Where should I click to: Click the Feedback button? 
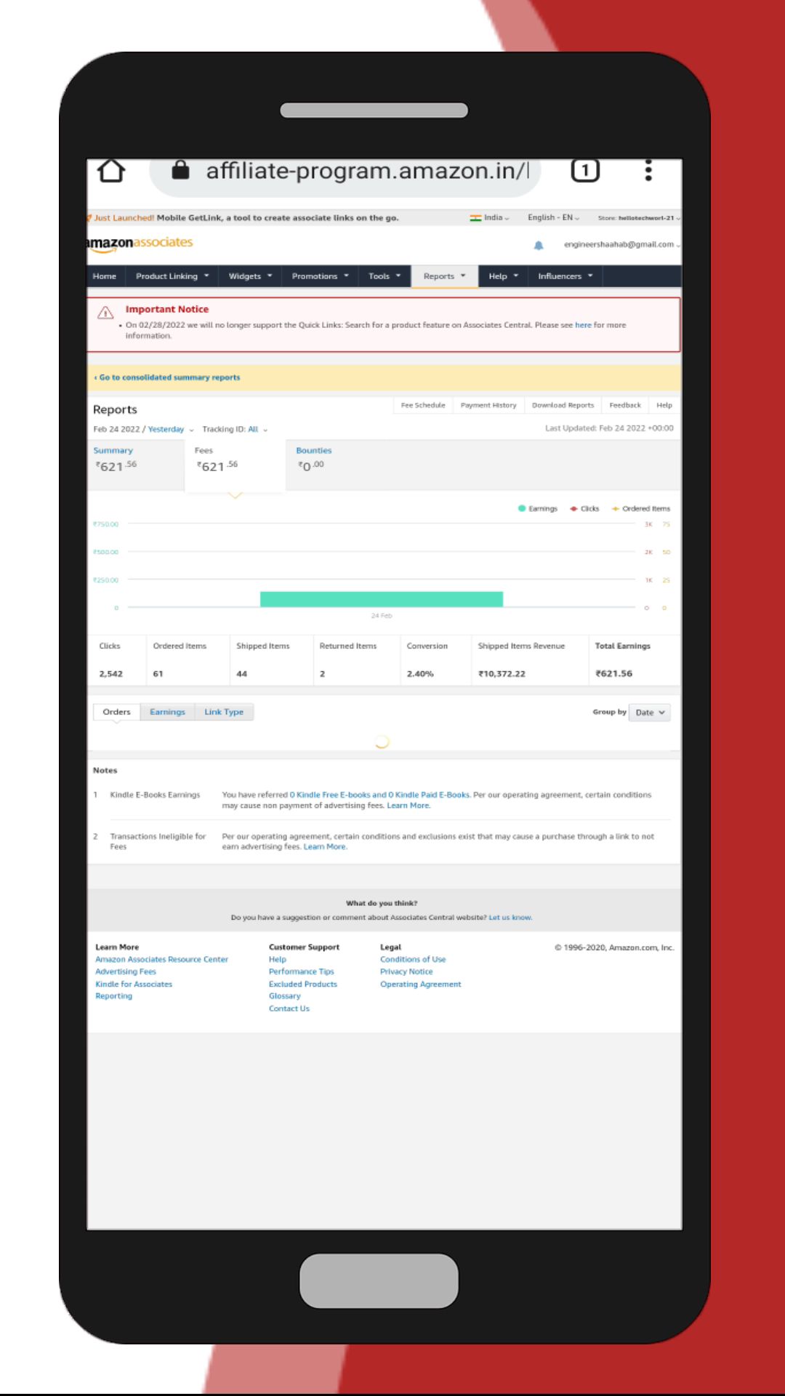[x=625, y=405]
